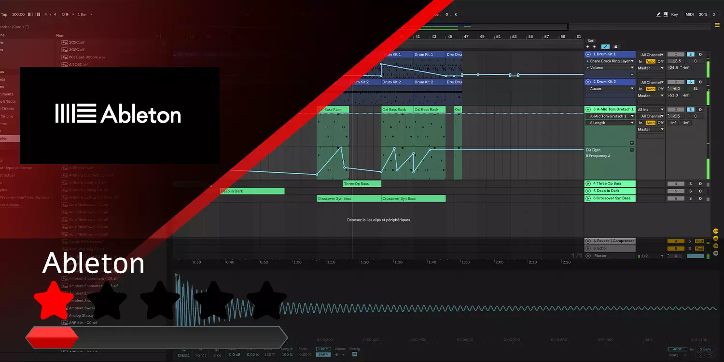Solo track 3 A-Mid Tom Gretsch
This screenshot has width=724, height=362.
(691, 110)
